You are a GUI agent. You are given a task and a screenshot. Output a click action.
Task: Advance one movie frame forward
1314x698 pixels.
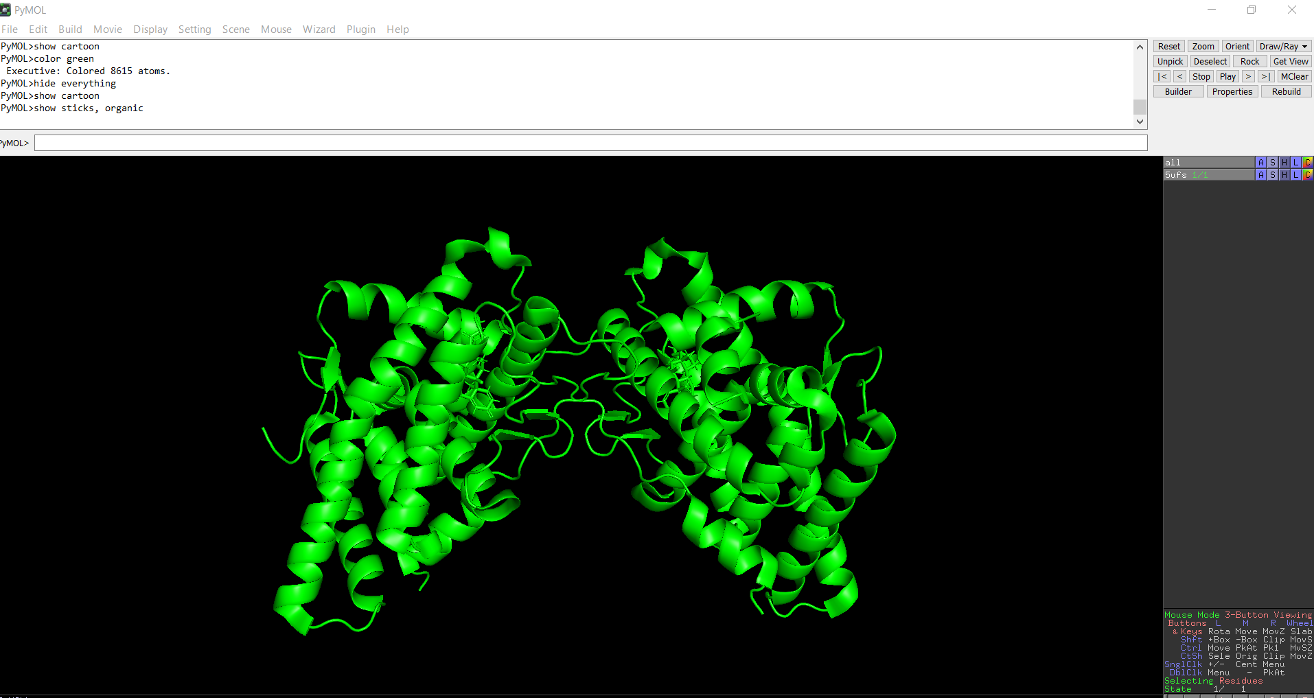coord(1249,77)
